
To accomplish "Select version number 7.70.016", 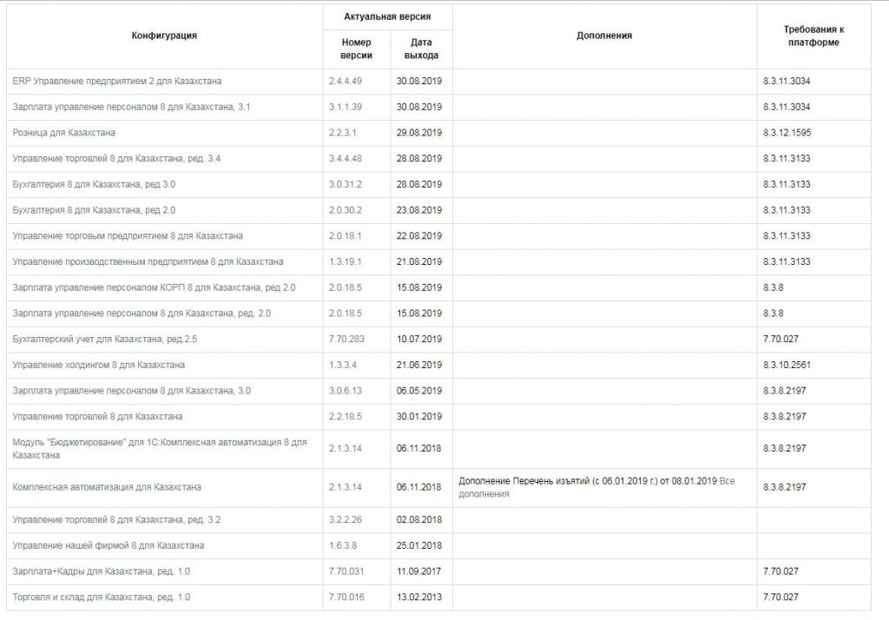I will 346,597.
